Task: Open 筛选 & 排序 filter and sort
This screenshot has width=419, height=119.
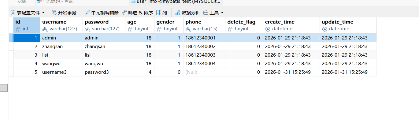Action: pos(137,13)
